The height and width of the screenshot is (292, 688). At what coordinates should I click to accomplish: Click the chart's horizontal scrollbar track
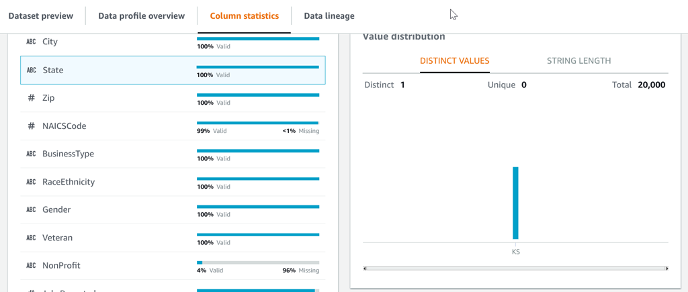tap(515, 269)
